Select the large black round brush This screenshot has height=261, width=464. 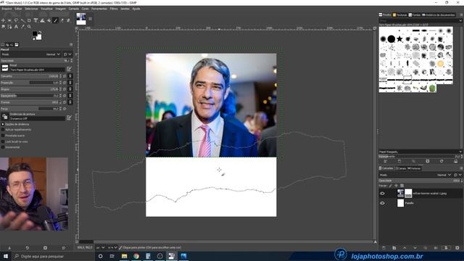pos(391,38)
